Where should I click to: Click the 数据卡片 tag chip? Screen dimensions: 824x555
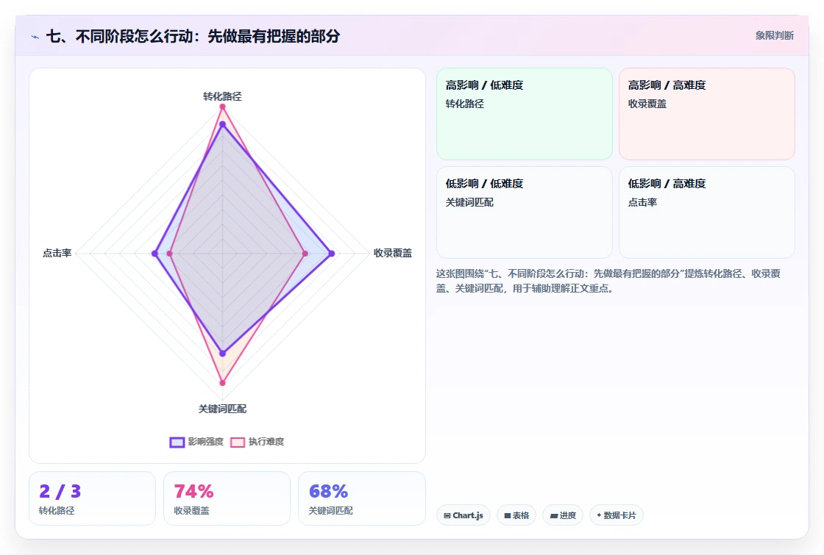(617, 515)
